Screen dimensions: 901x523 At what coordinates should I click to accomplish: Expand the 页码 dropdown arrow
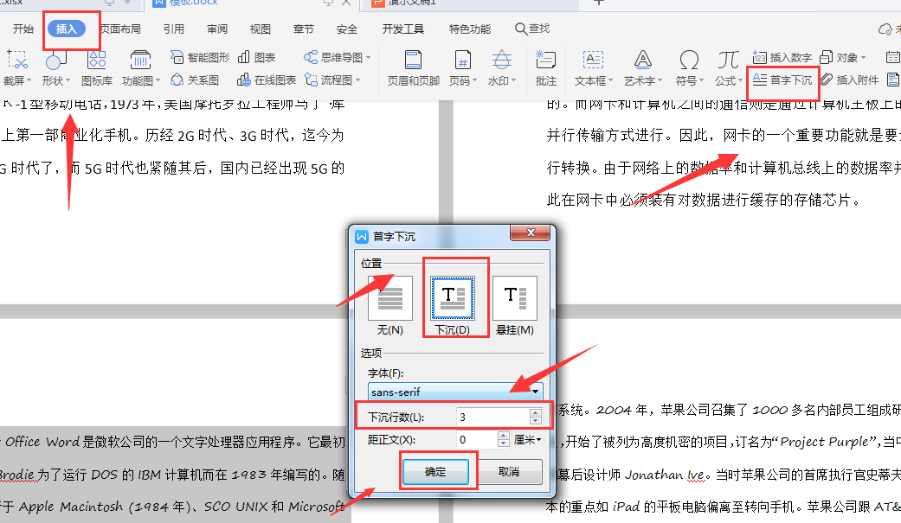(474, 81)
